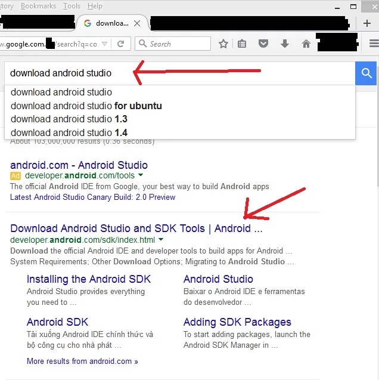Open 'Installing the Android SDK' sitelink

[x=89, y=279]
